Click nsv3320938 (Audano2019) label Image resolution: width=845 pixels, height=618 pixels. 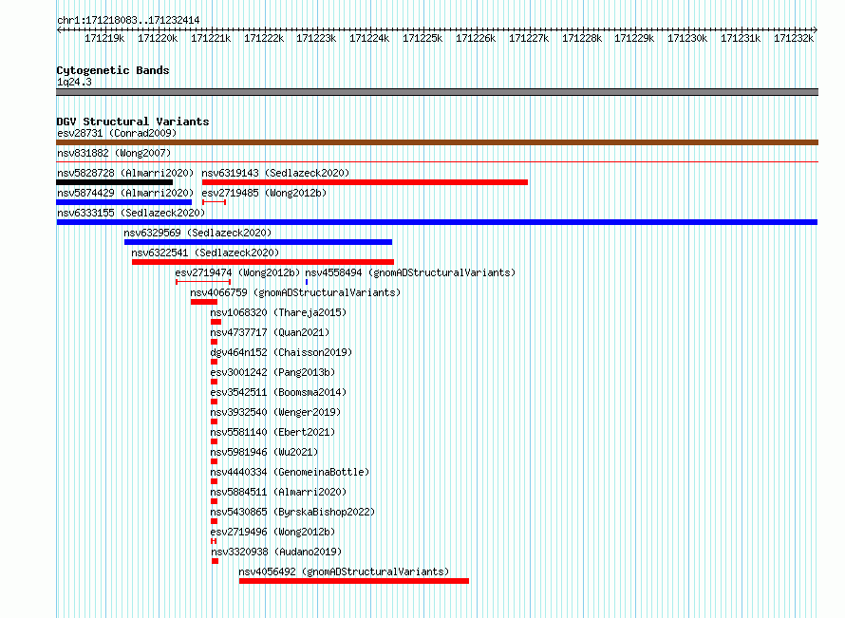(276, 552)
